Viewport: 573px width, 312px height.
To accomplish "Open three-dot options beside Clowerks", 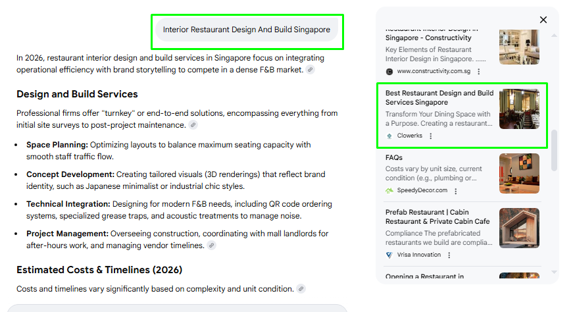I will [431, 136].
